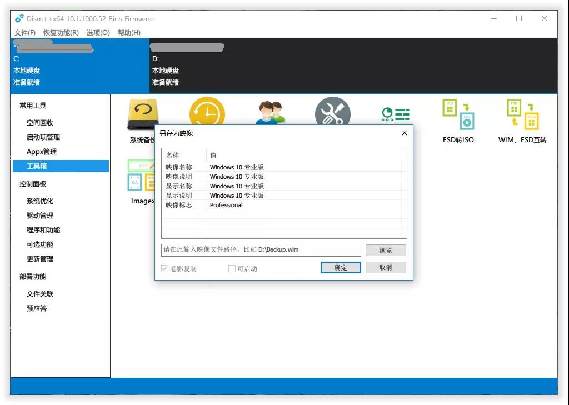569x405 pixels.
Task: Open the wrench and screwdriver repair icon
Action: tap(333, 111)
